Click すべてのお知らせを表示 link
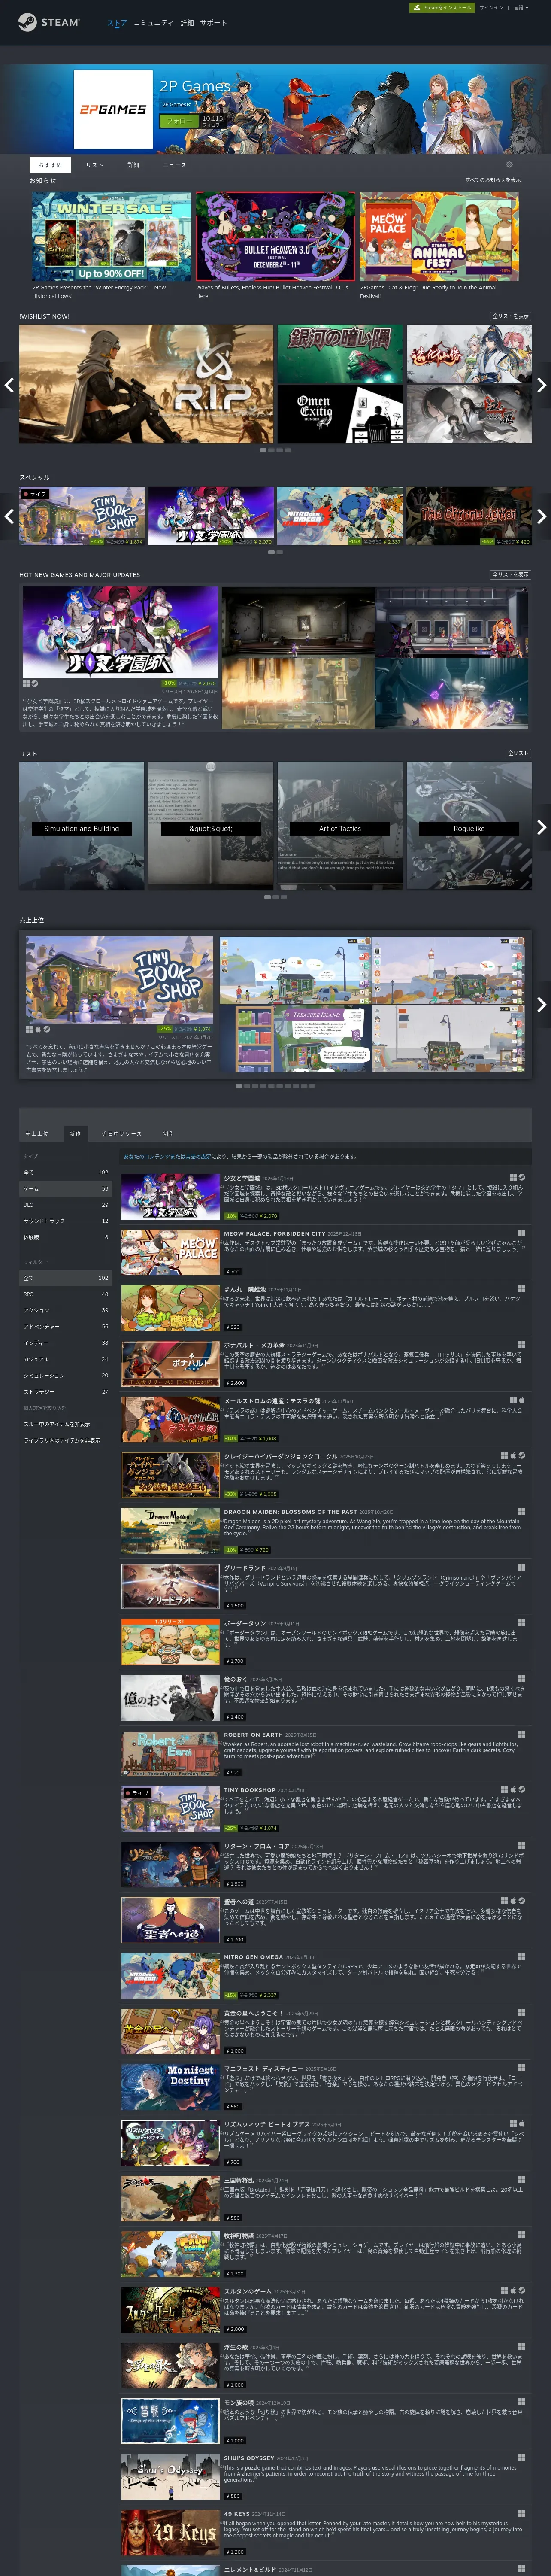Viewport: 551px width, 2576px height. tap(493, 180)
